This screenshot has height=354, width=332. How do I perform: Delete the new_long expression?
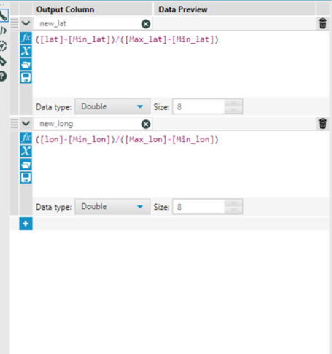[x=323, y=123]
